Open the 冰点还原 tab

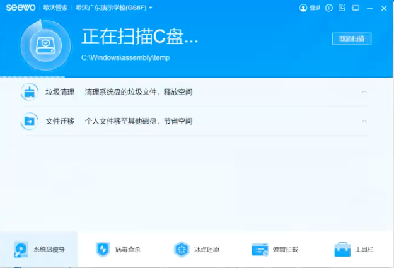point(197,249)
